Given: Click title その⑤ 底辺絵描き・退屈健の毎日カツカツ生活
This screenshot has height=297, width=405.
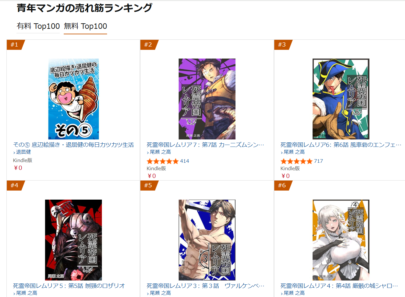Looking at the screenshot, I should click(x=73, y=145).
